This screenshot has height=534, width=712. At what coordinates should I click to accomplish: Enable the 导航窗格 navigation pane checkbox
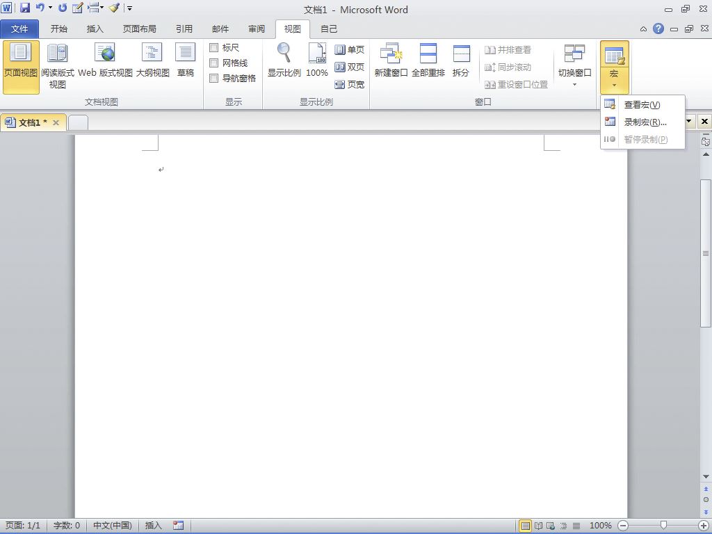pos(214,79)
